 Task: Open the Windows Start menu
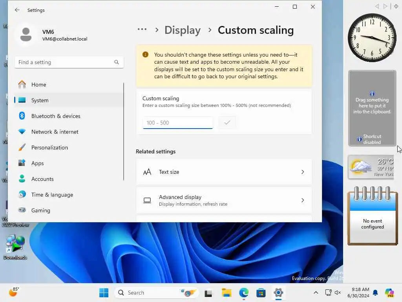click(104, 293)
